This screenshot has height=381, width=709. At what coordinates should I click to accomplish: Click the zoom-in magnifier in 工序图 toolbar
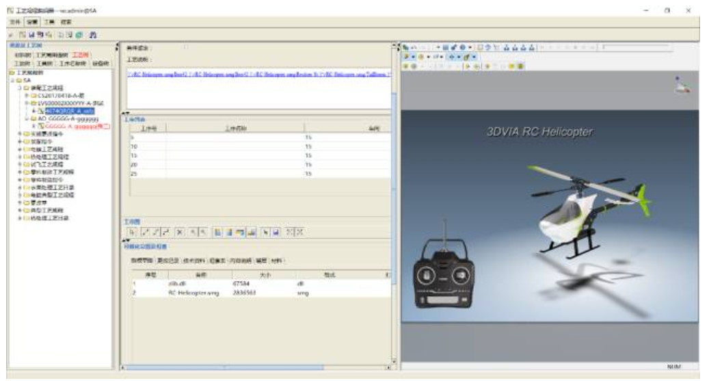click(x=193, y=232)
